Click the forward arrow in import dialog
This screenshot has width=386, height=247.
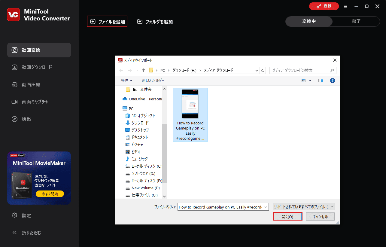(x=130, y=70)
